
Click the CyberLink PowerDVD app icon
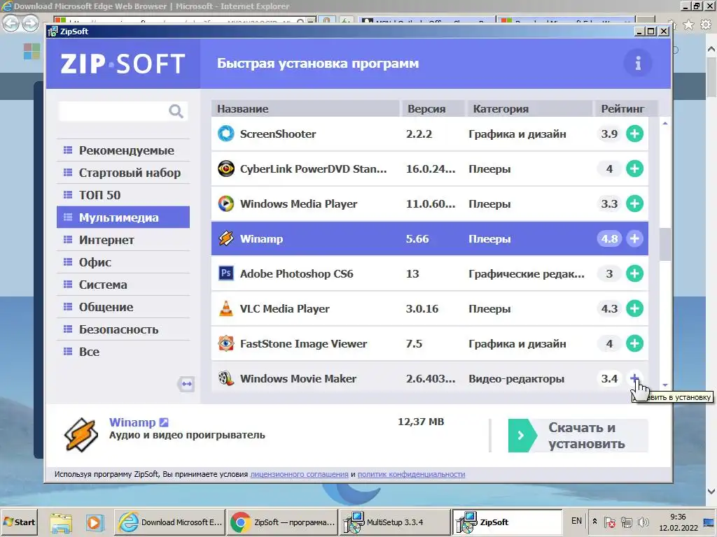coord(226,169)
